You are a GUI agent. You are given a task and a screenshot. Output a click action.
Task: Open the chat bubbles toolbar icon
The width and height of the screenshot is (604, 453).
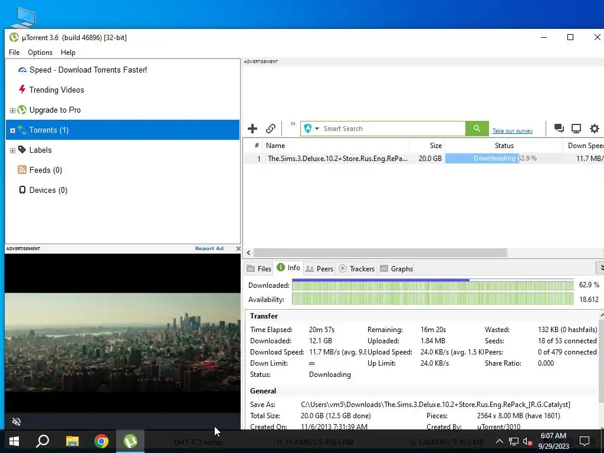559,128
